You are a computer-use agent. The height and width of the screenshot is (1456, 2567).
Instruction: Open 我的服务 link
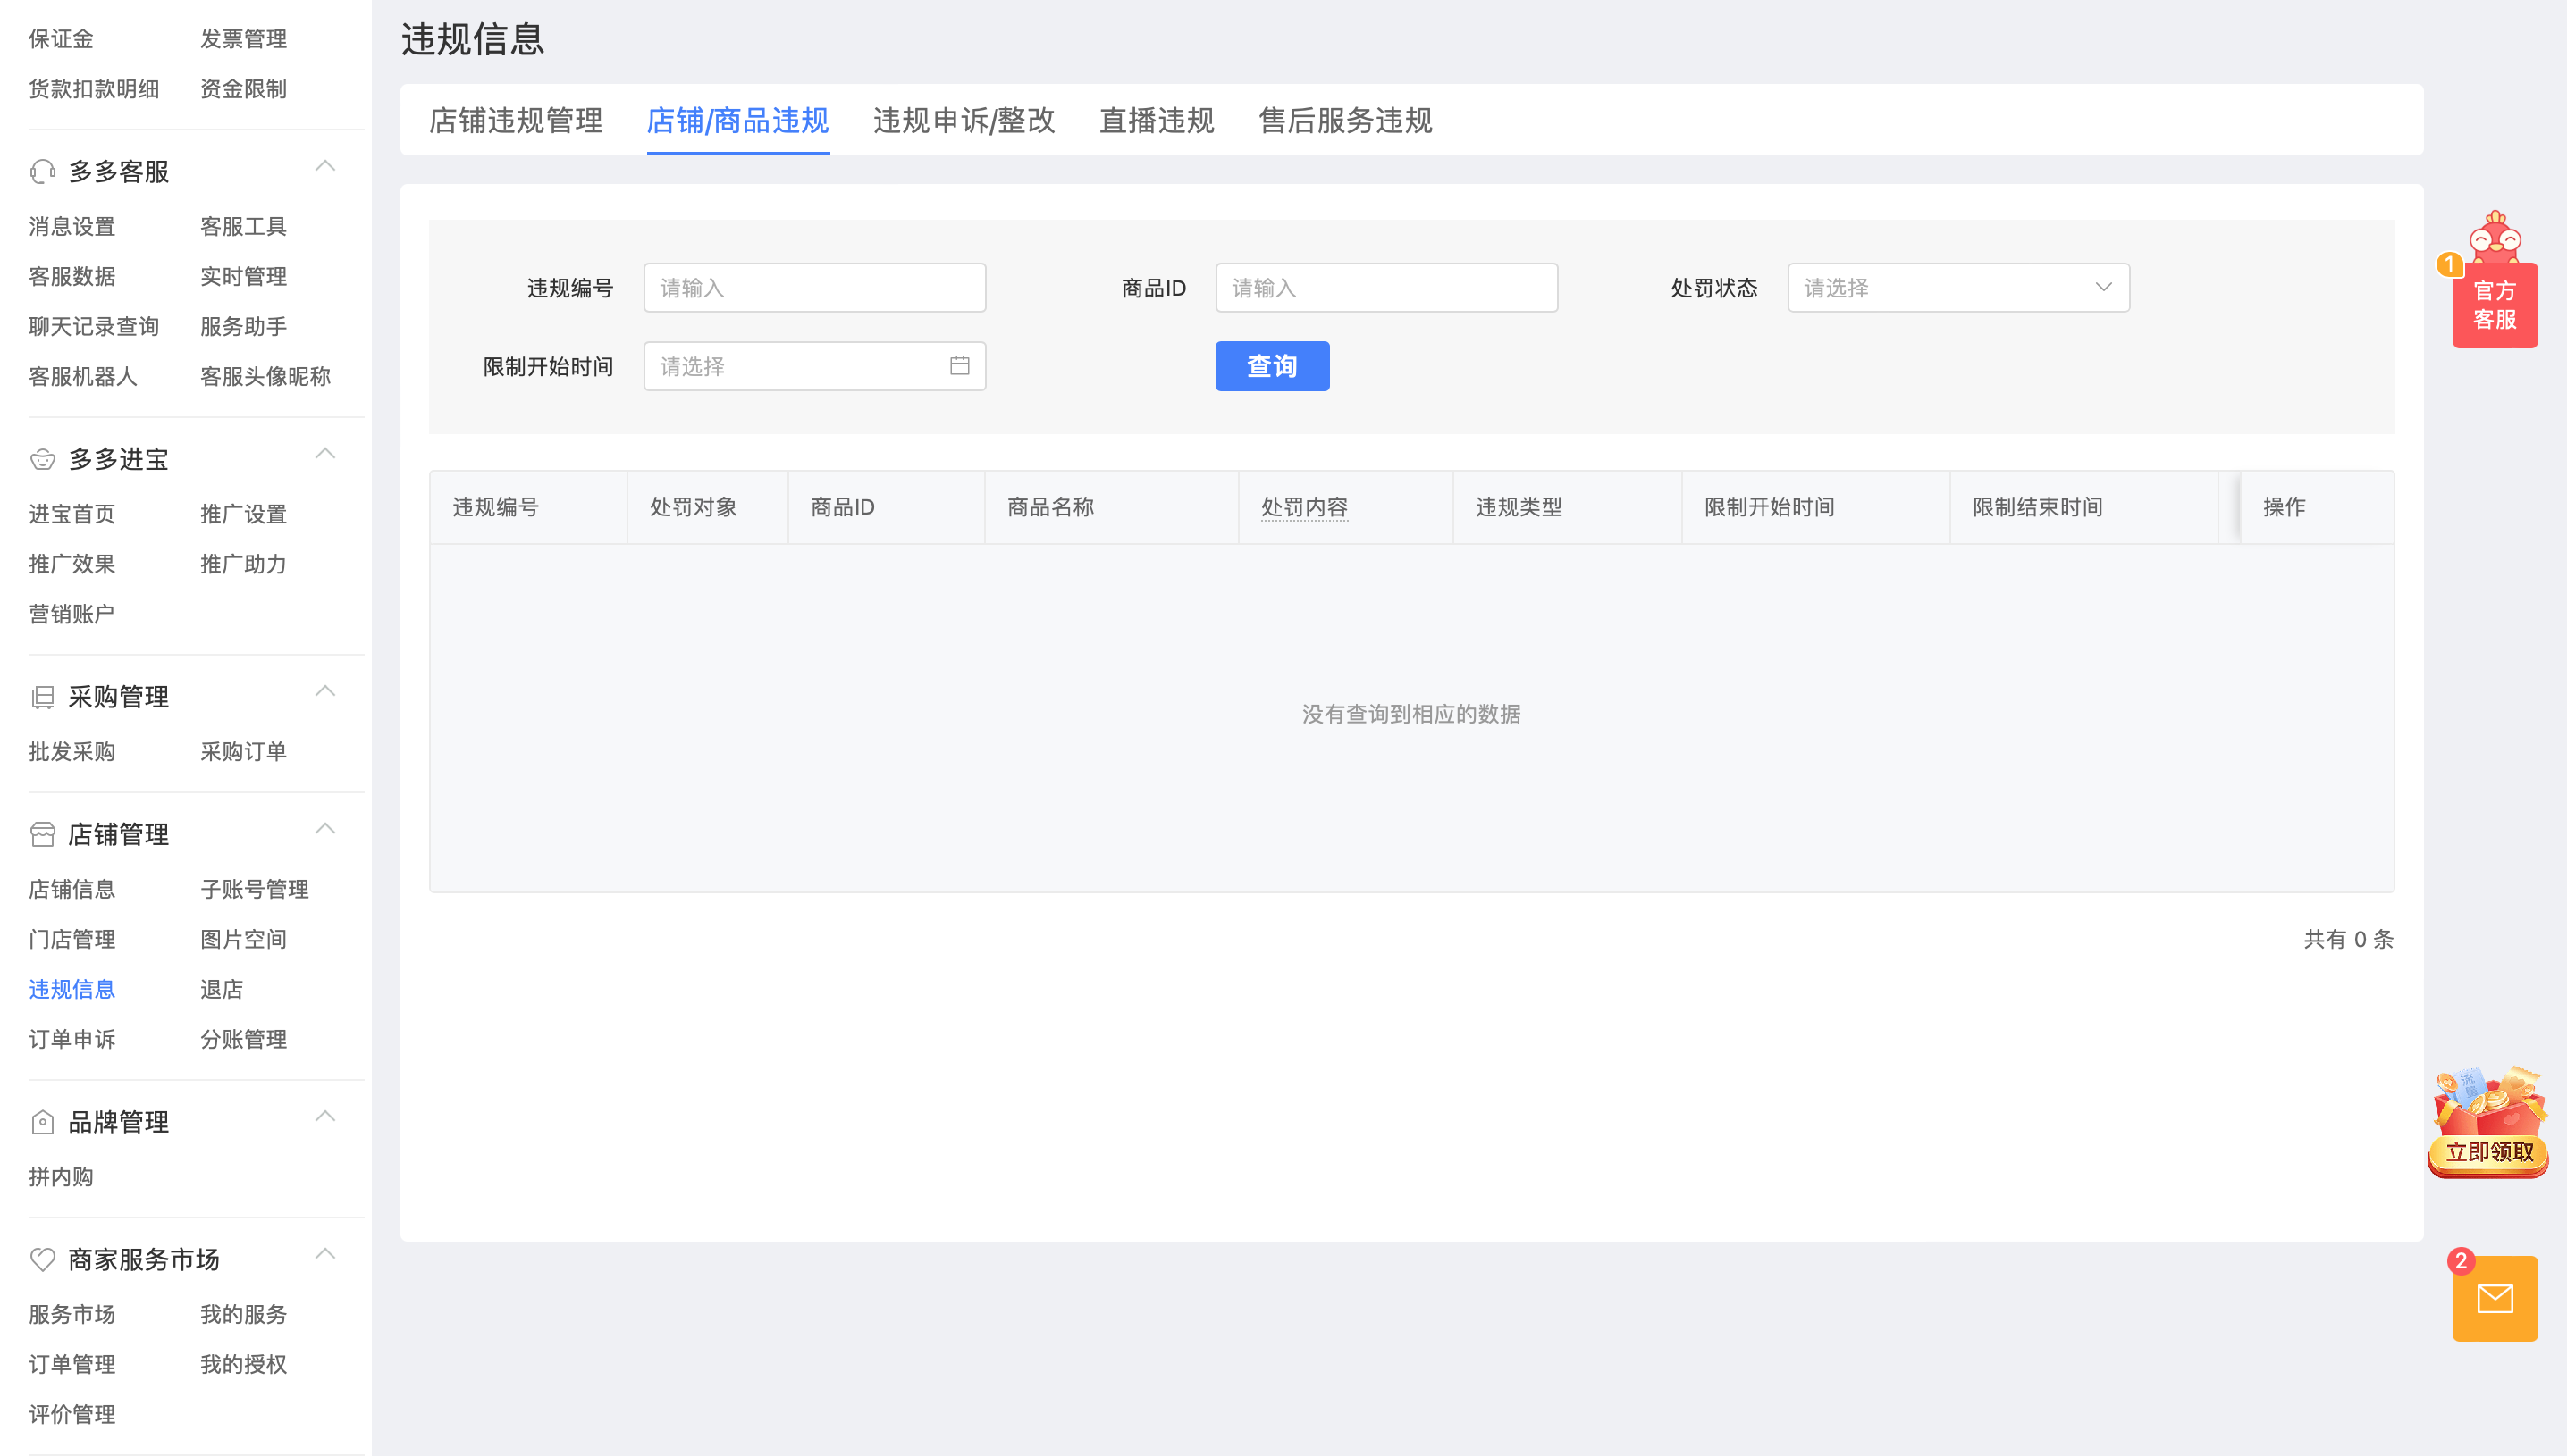(243, 1314)
